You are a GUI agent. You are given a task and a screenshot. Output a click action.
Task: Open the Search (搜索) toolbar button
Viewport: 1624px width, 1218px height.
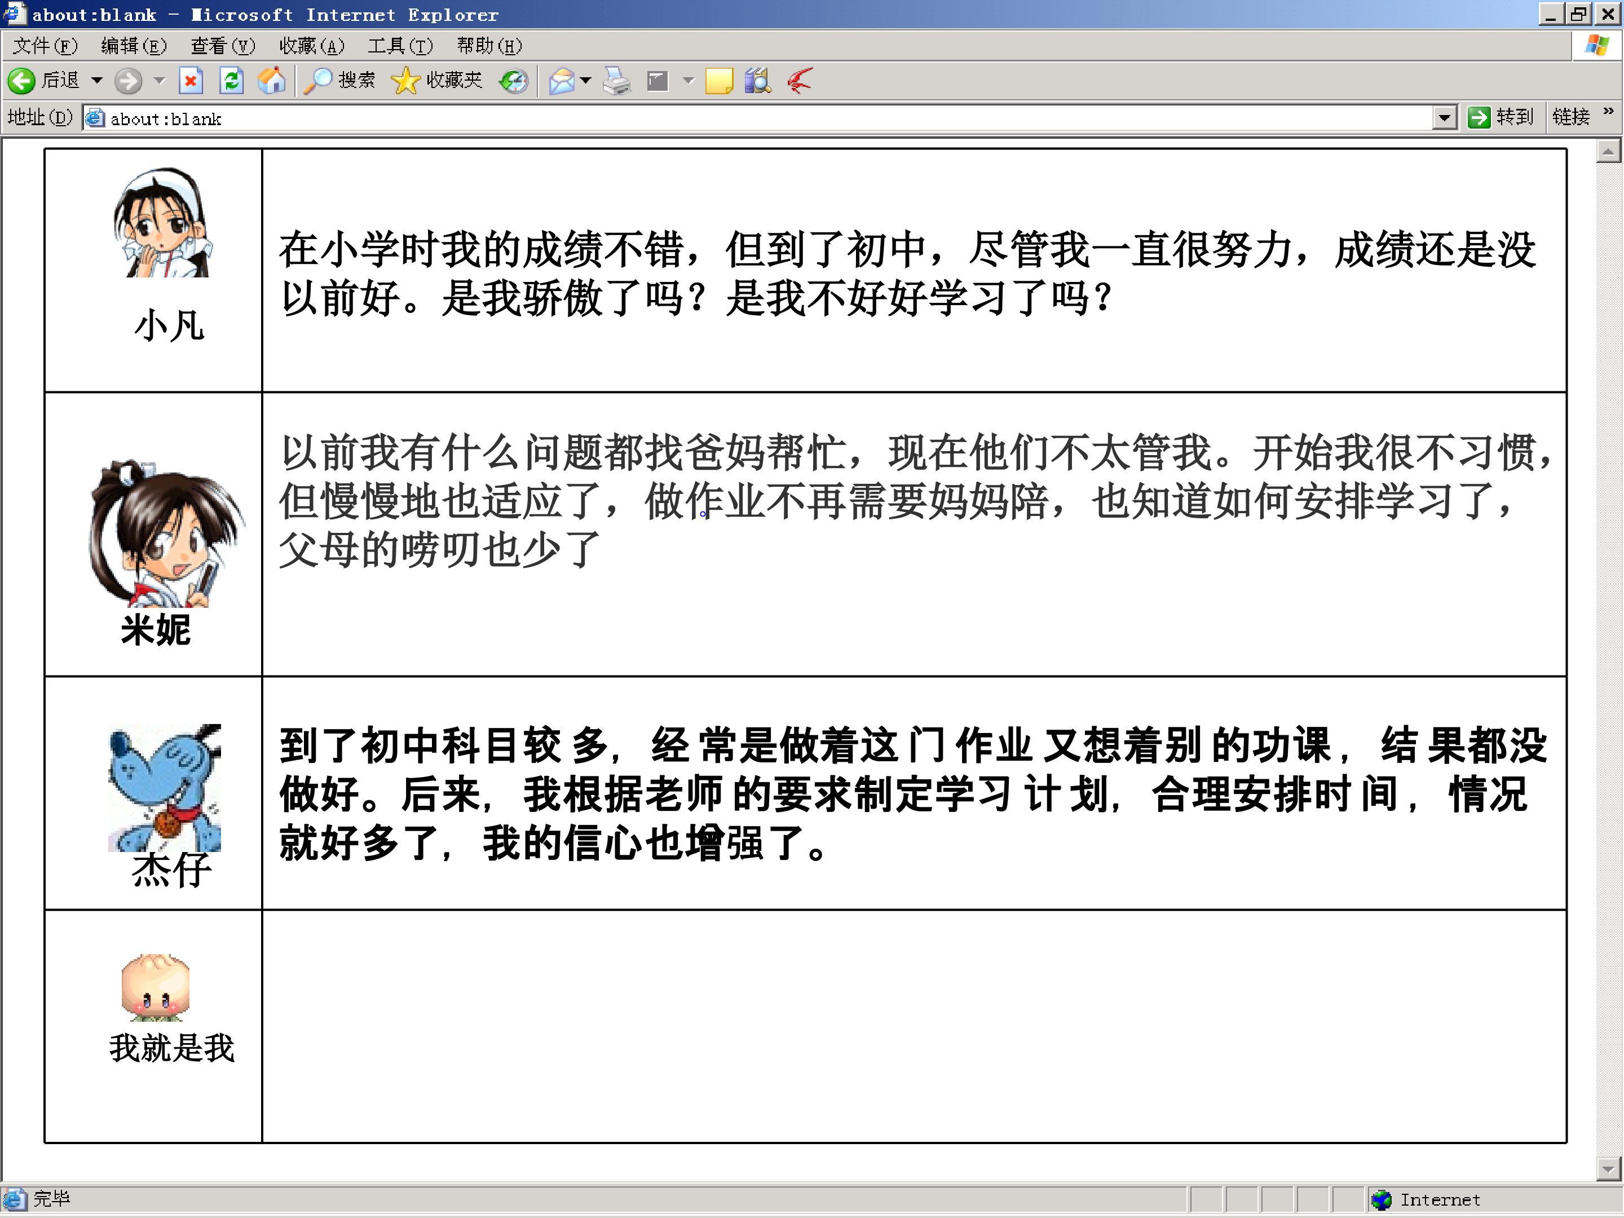[339, 80]
